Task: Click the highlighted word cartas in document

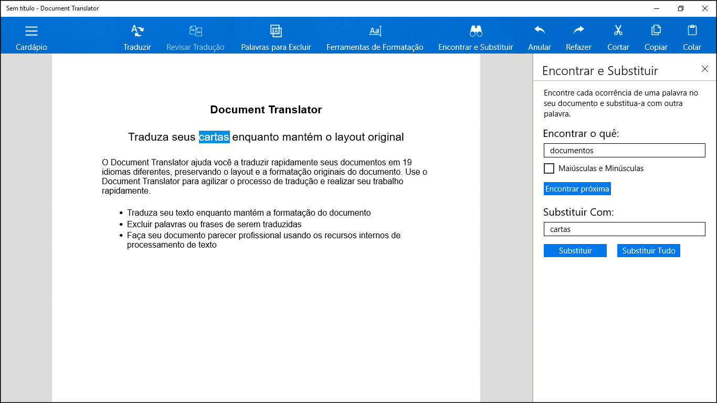Action: tap(214, 137)
